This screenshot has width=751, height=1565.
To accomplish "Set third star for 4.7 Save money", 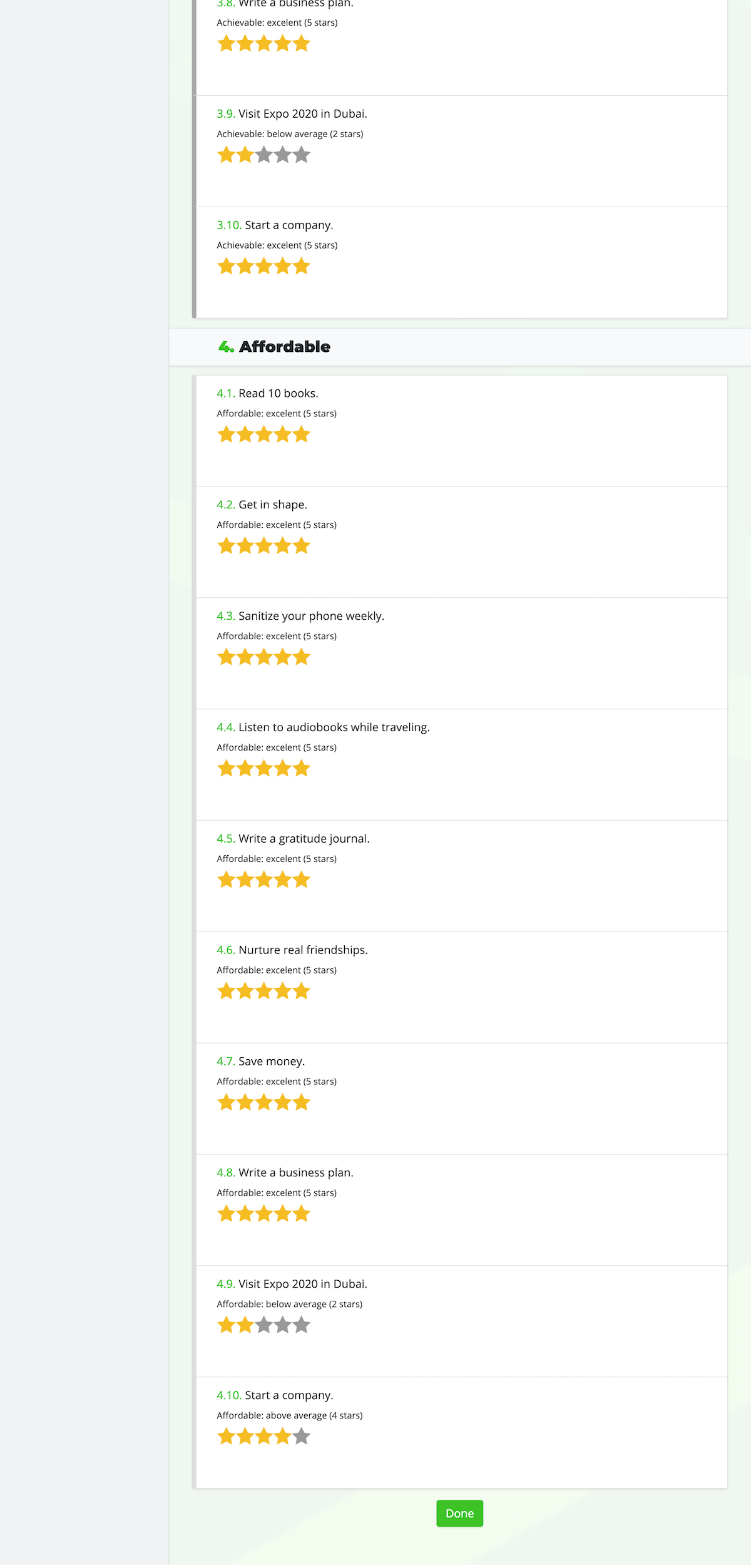I will point(264,1102).
